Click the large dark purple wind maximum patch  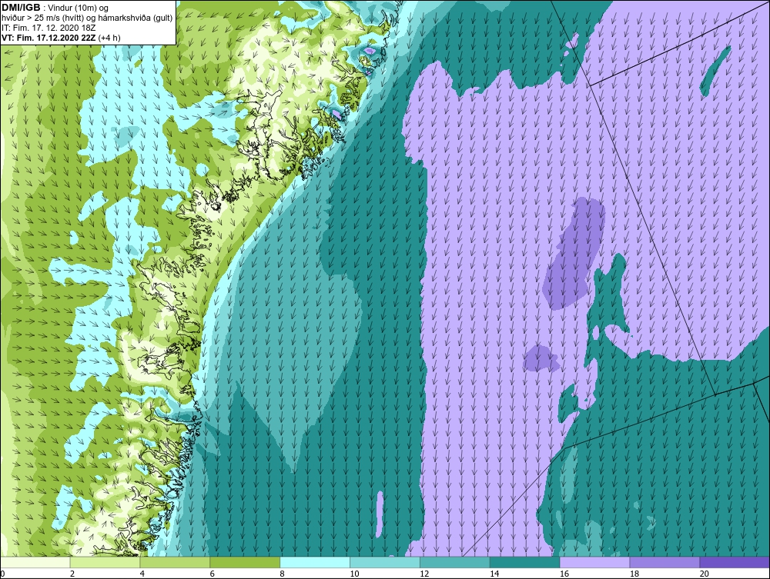point(574,254)
